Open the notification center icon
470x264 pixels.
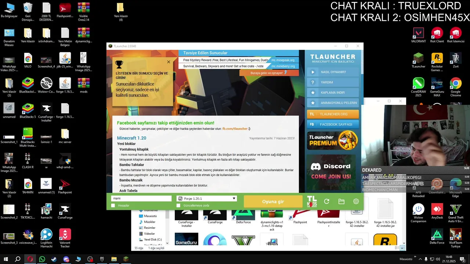click(463, 259)
